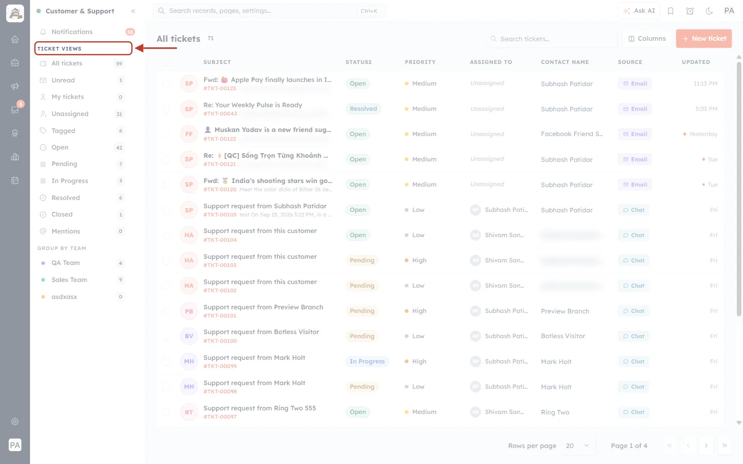Click the Search tickets field
743x464 pixels.
pyautogui.click(x=551, y=39)
